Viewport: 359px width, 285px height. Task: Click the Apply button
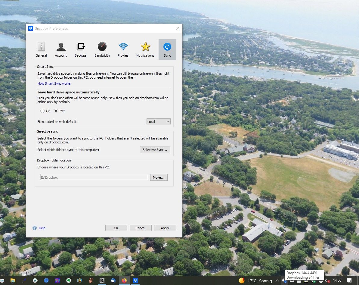point(165,228)
